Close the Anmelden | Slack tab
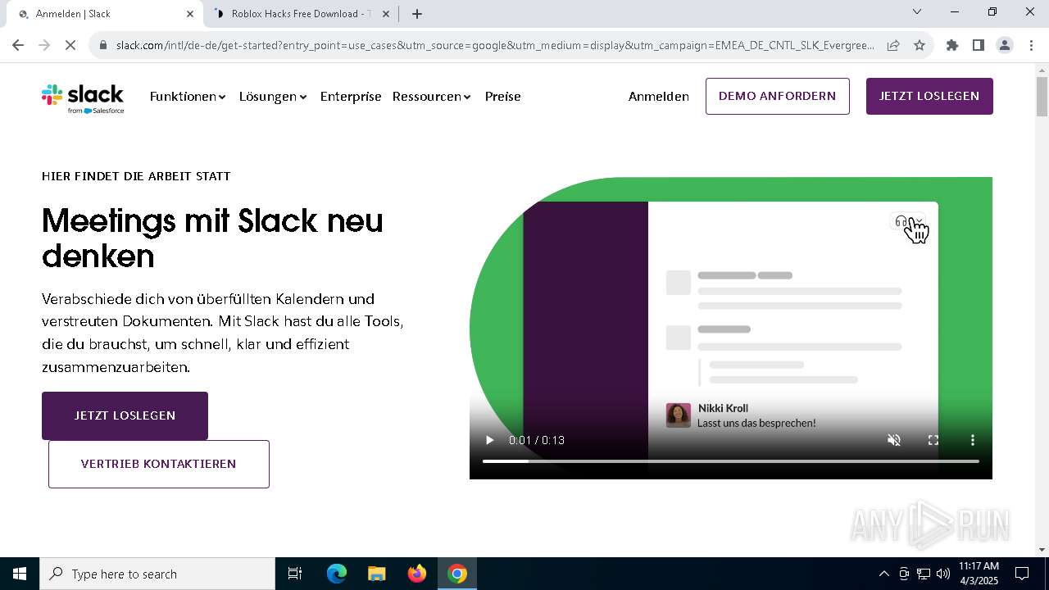This screenshot has height=590, width=1049. (190, 14)
